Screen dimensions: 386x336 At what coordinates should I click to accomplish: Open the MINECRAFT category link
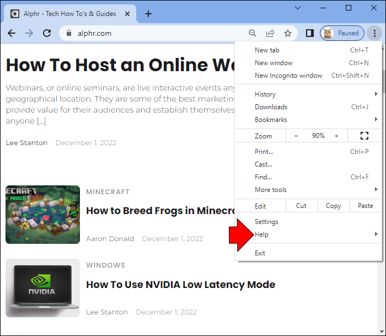(108, 191)
